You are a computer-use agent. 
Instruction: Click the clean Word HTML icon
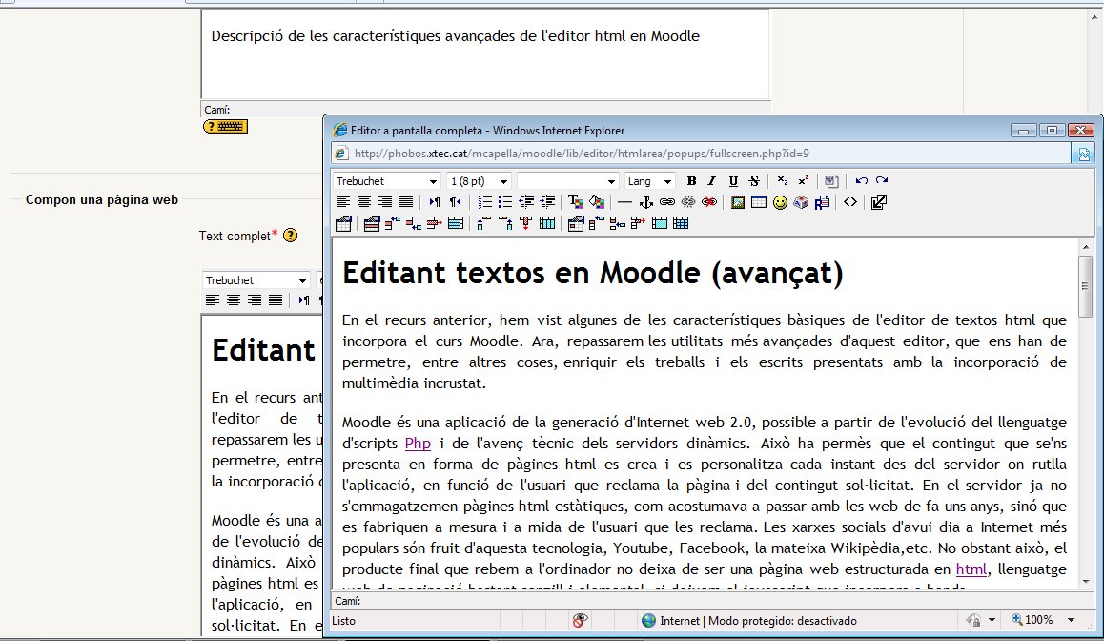(x=830, y=181)
